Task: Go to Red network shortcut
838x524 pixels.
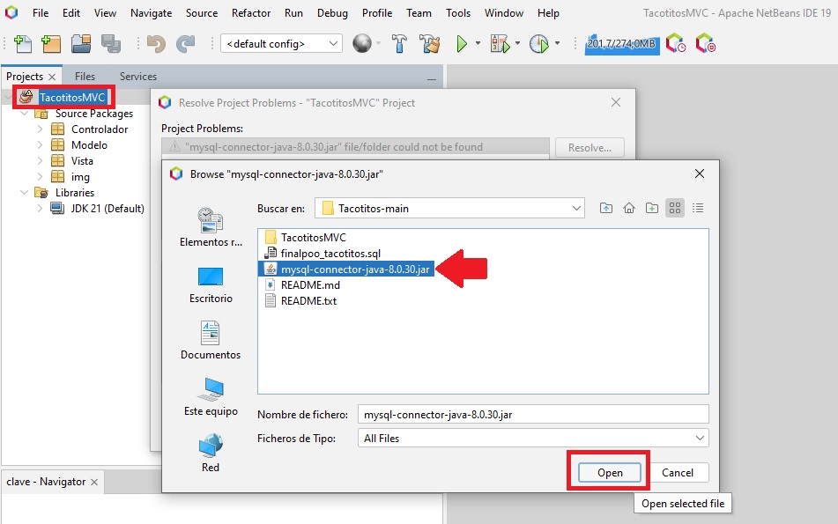Action: pos(211,453)
